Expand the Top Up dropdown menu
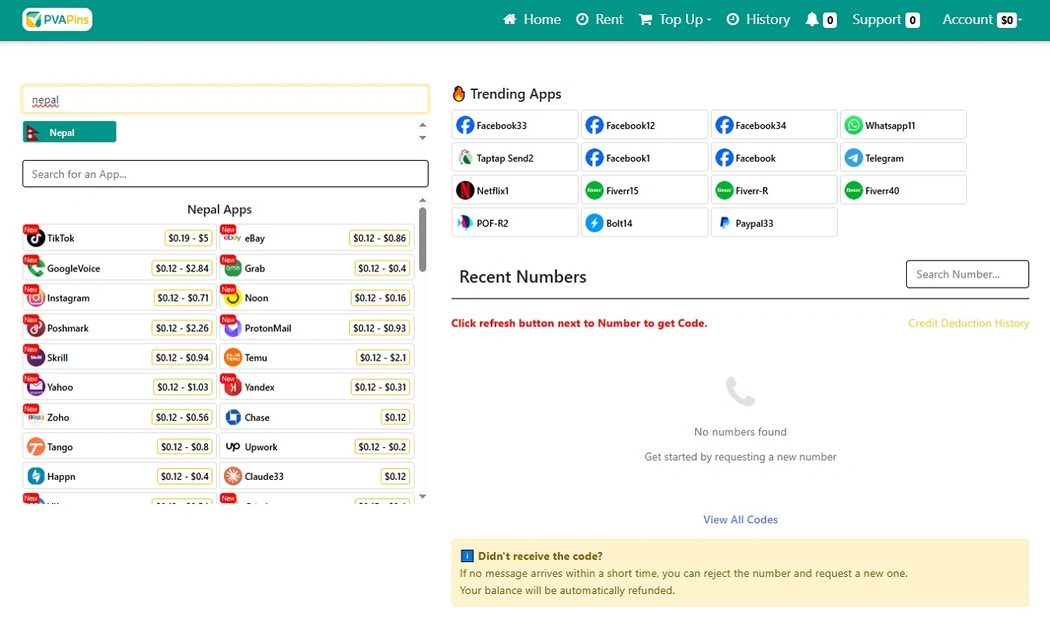 (x=675, y=19)
